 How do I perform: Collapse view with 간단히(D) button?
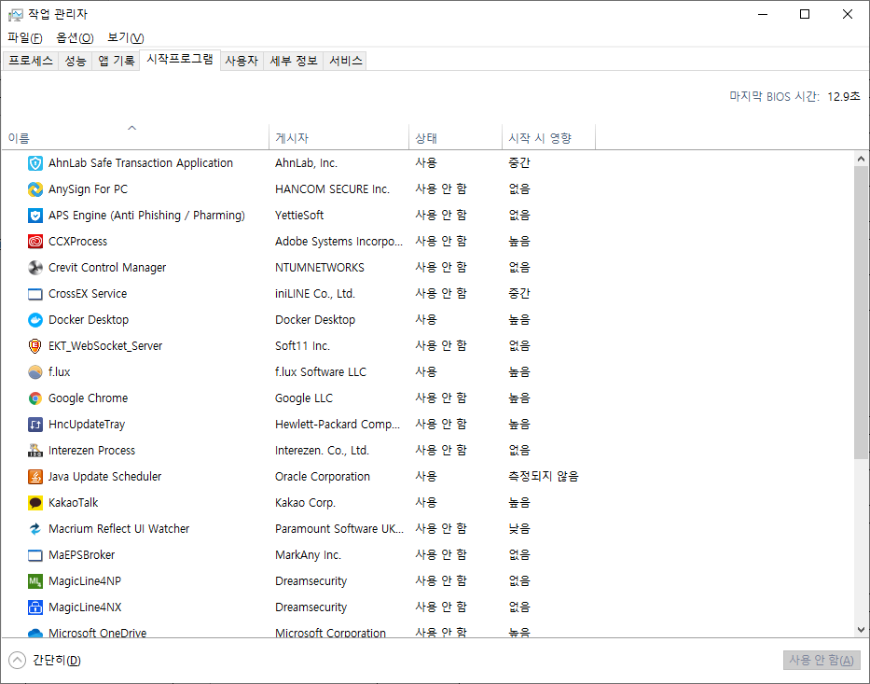(45, 660)
